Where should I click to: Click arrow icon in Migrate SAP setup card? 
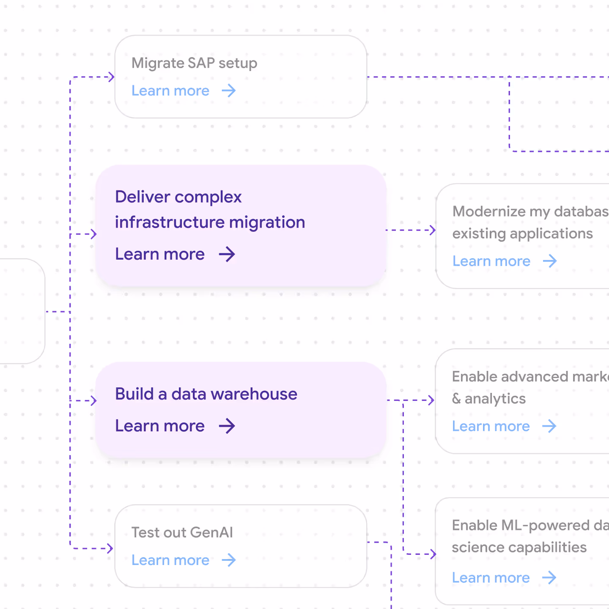[x=229, y=91]
